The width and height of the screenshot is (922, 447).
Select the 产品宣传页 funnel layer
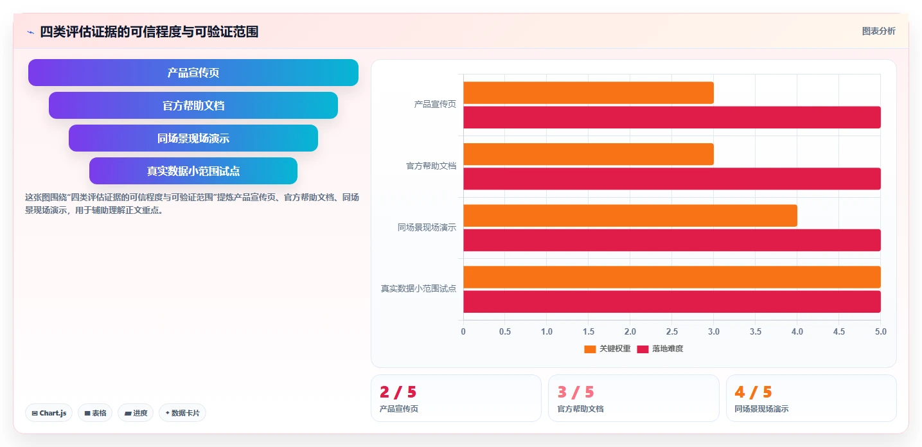tap(193, 73)
